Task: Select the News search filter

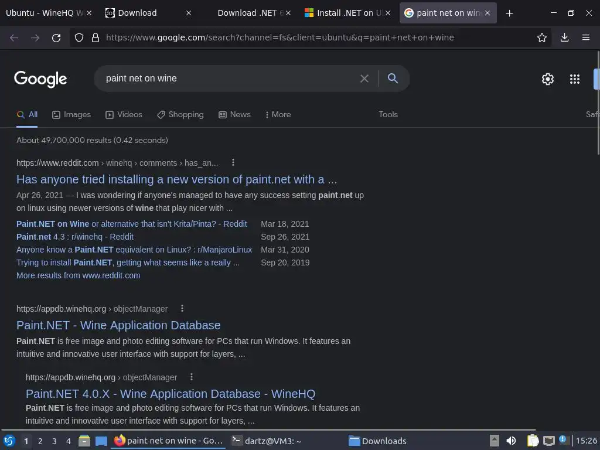Action: pyautogui.click(x=234, y=114)
